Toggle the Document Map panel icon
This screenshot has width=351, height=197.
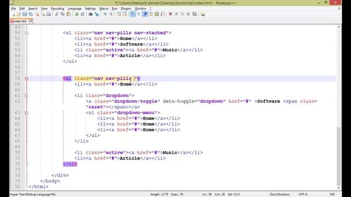pyautogui.click(x=157, y=14)
